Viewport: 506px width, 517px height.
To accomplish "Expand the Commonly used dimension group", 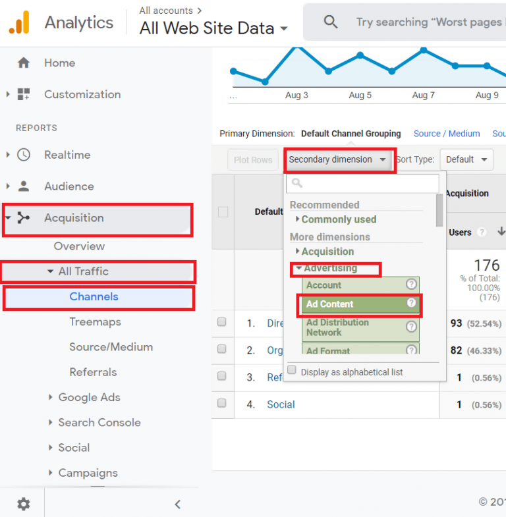I will point(339,219).
